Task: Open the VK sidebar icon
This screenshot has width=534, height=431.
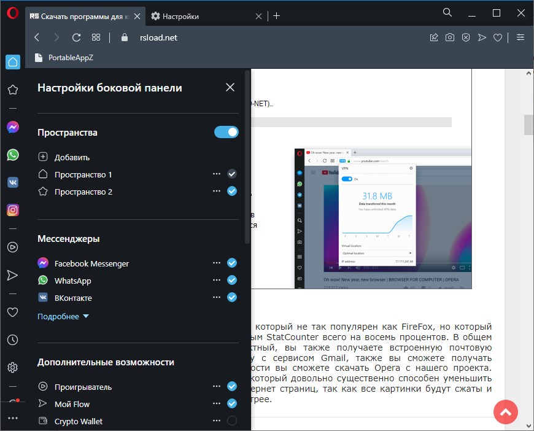Action: [x=13, y=182]
